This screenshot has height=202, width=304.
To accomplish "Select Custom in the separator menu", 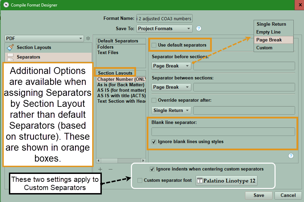I will pyautogui.click(x=264, y=48).
